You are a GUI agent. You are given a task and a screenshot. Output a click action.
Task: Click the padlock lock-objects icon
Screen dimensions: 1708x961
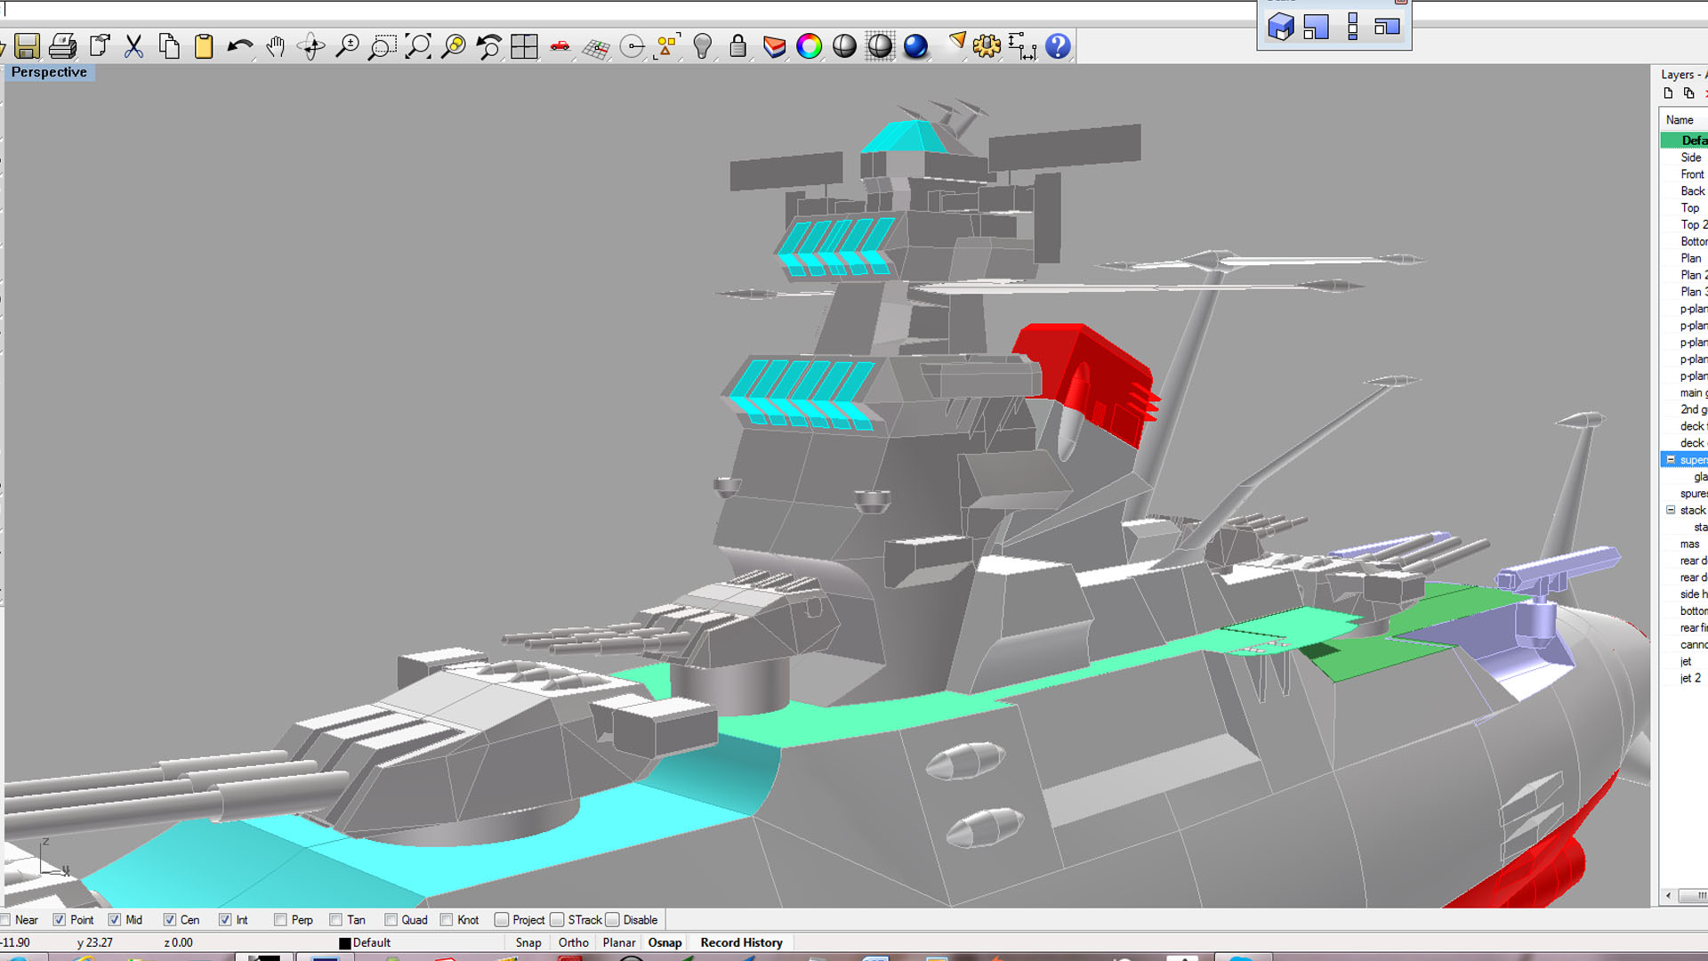point(737,46)
